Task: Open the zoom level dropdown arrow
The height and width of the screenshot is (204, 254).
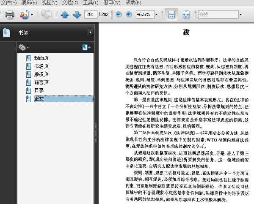Action: coord(156,14)
